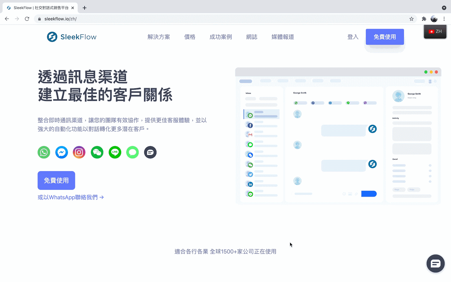Viewport: 451px width, 282px height.
Task: Click the LinkedIn conversation in preview inbox
Action: pyautogui.click(x=262, y=183)
